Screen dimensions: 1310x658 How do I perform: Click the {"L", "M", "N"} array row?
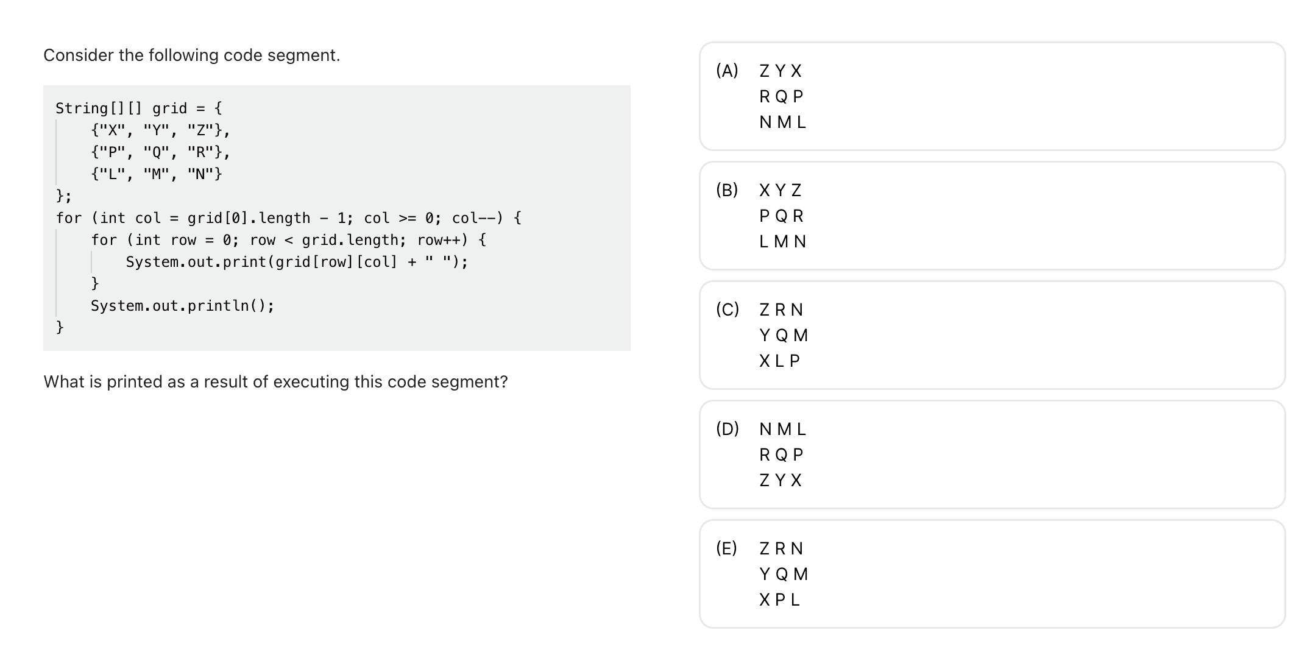click(157, 174)
